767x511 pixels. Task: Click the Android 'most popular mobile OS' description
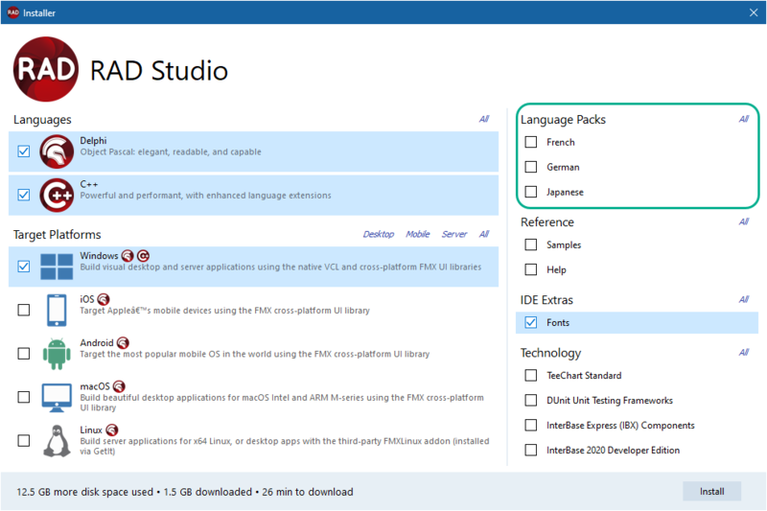point(255,354)
